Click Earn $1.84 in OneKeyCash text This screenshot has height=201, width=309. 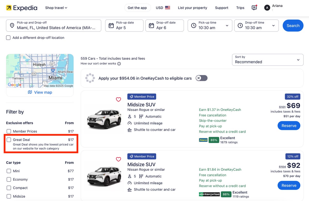pos(220,170)
